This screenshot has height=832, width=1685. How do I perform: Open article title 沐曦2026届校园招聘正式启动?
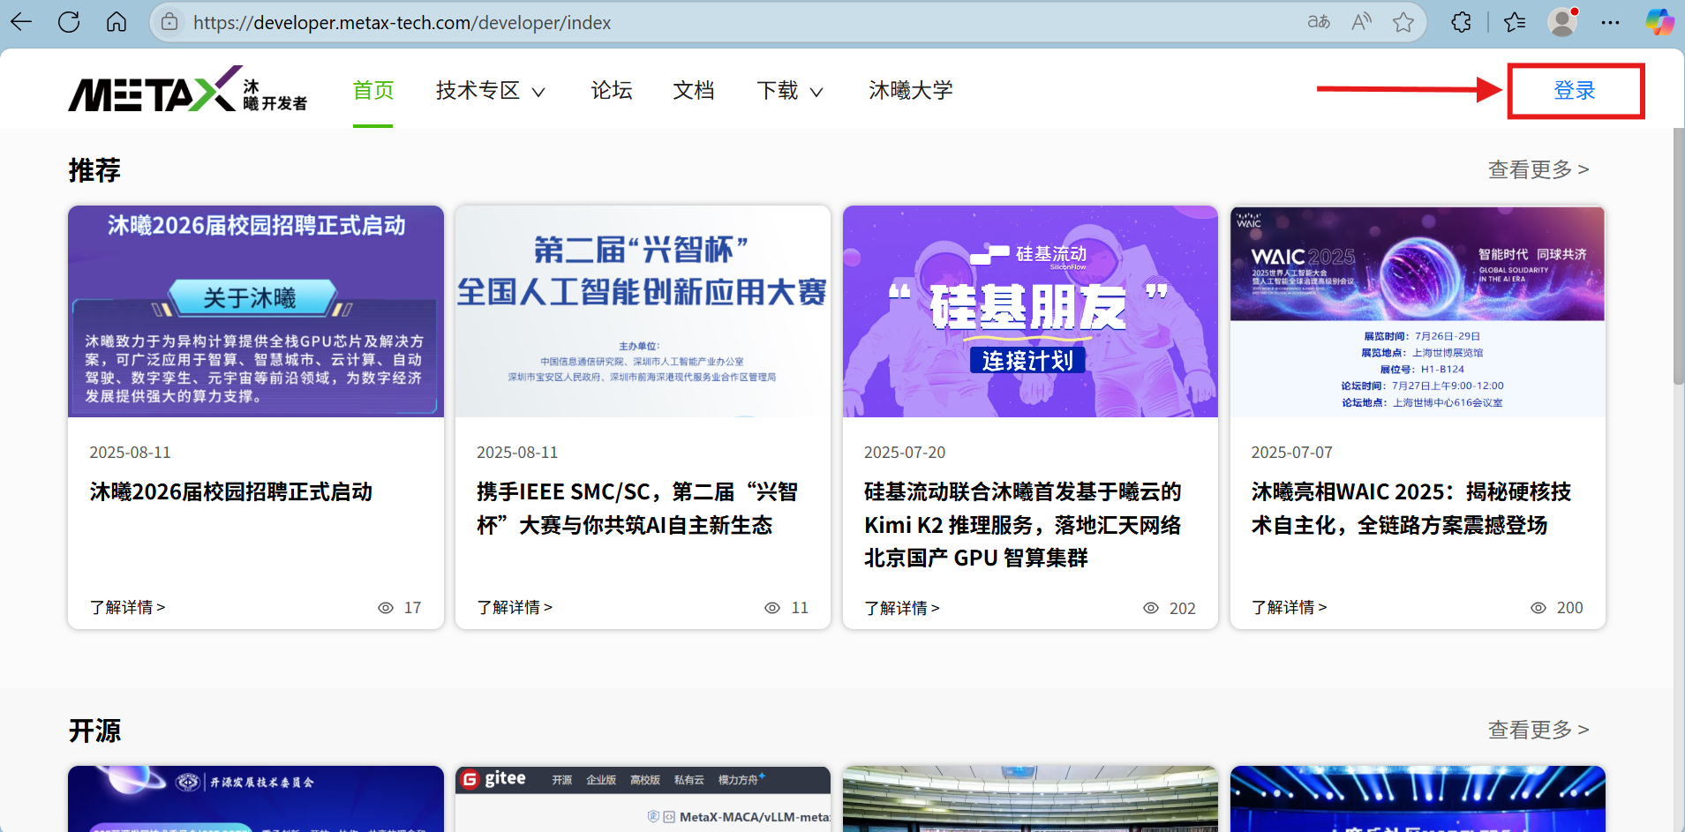(231, 491)
